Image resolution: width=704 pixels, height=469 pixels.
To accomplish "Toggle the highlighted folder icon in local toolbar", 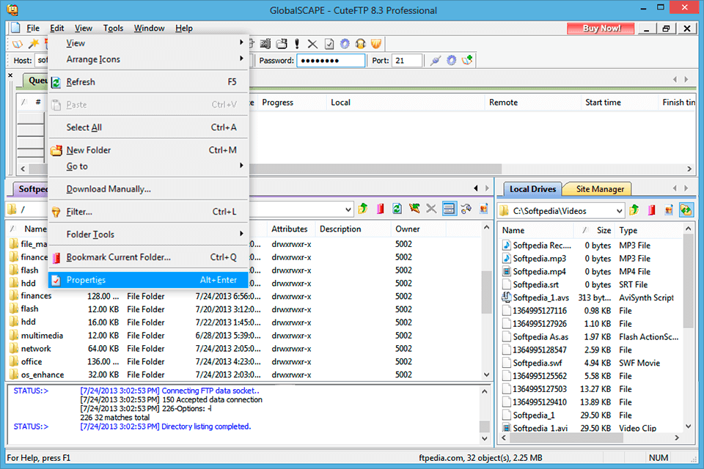I will pos(686,210).
